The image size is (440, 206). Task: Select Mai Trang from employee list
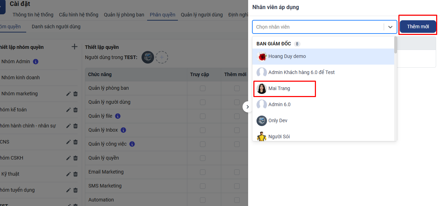[x=279, y=89]
